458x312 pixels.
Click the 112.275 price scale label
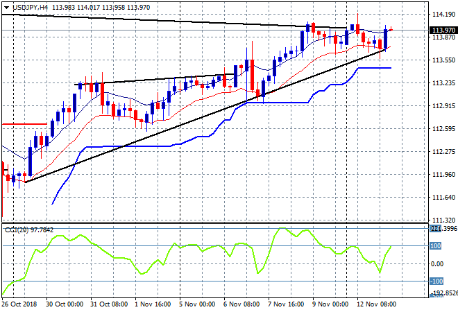(x=443, y=152)
